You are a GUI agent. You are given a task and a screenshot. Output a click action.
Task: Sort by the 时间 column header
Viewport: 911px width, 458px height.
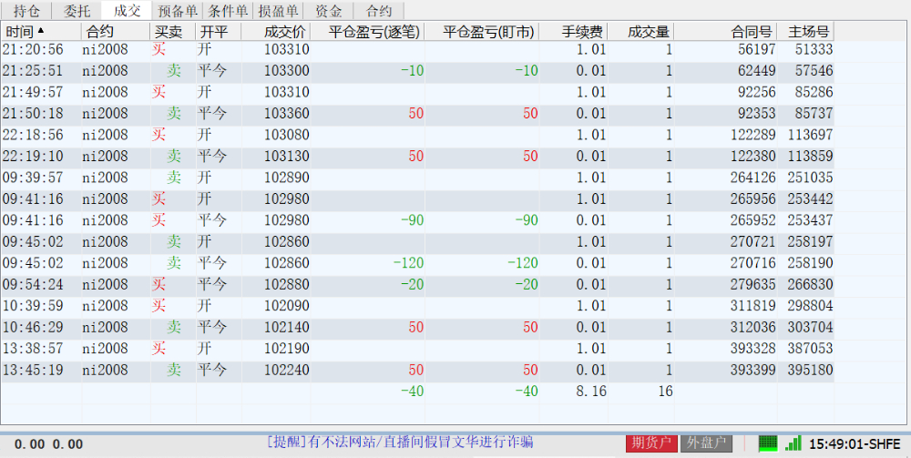pos(41,31)
